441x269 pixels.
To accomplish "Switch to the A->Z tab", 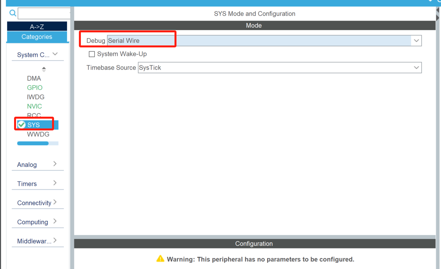I will (37, 26).
